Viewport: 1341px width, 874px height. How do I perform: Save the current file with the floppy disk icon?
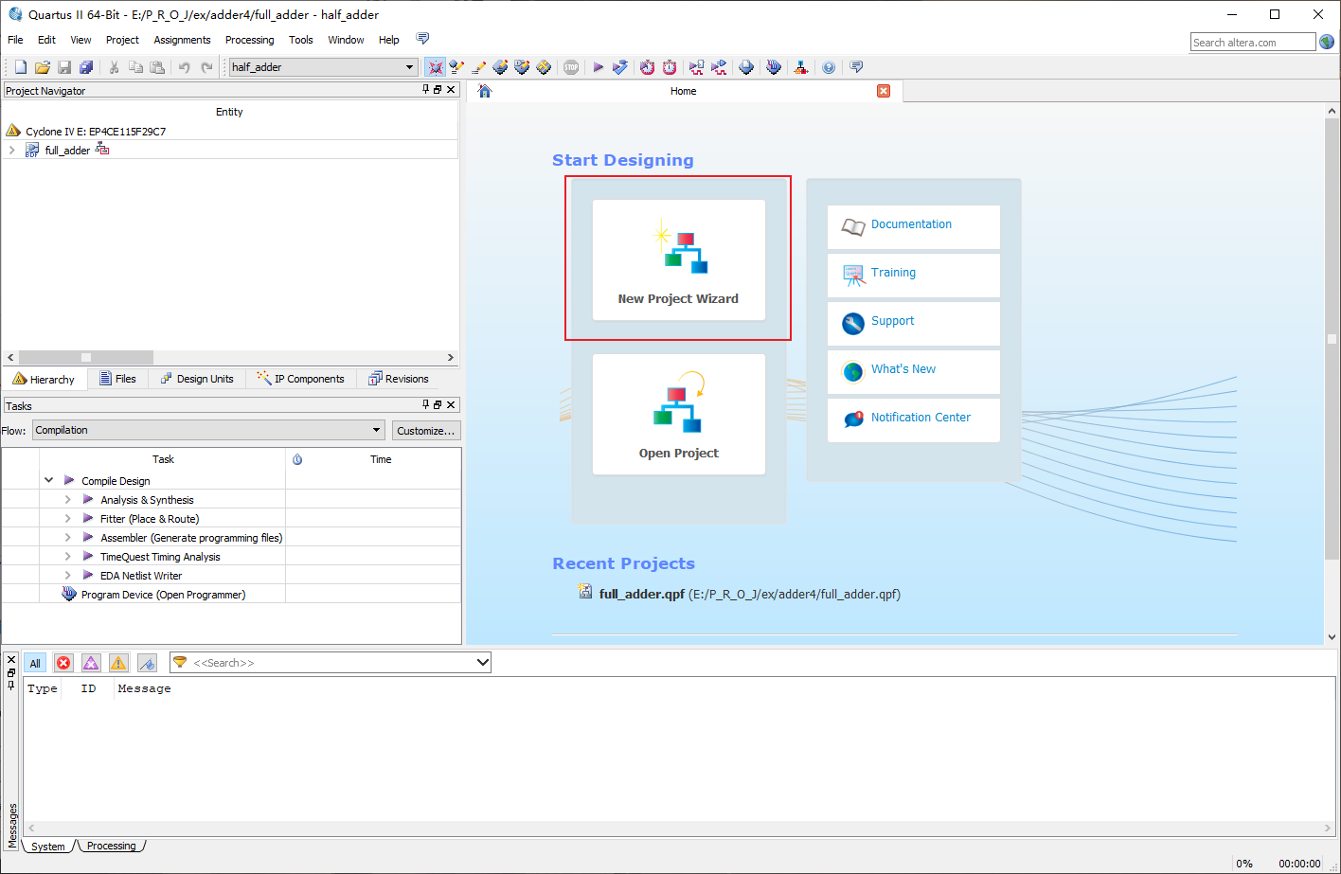pos(64,67)
